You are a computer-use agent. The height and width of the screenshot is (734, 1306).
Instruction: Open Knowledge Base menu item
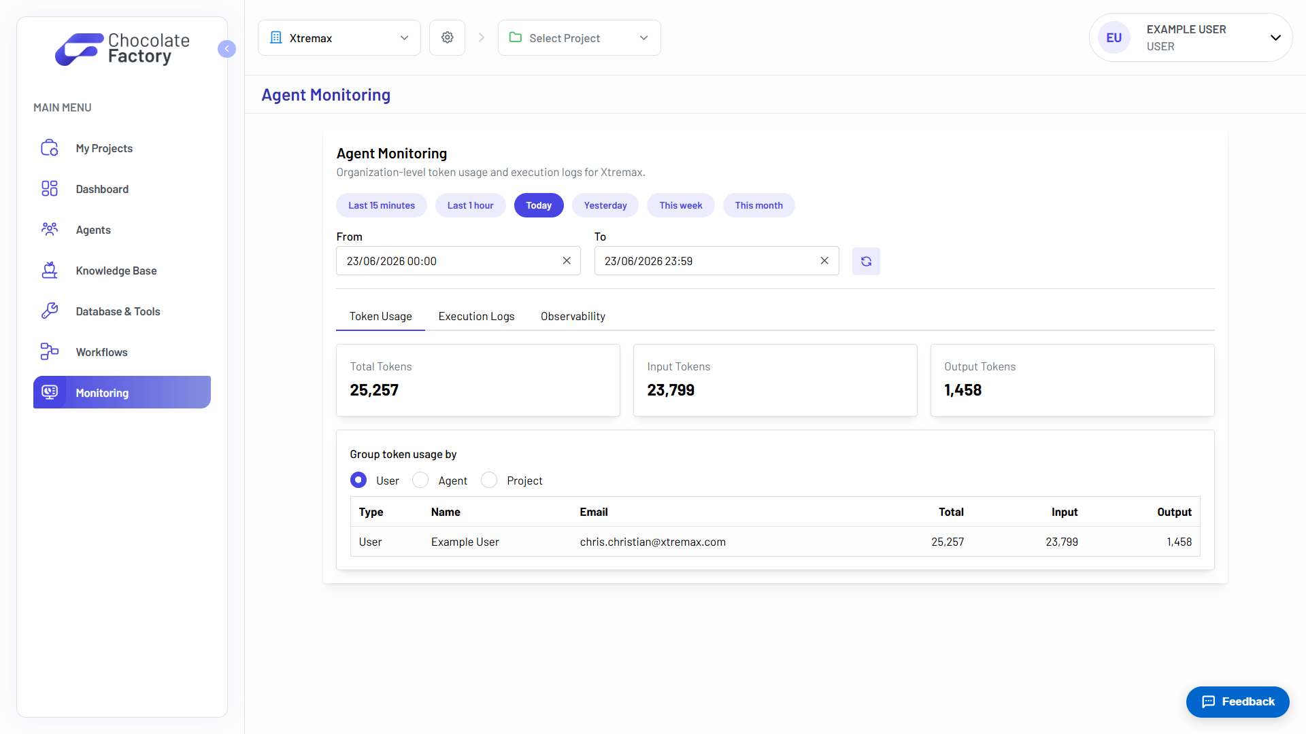[122, 270]
